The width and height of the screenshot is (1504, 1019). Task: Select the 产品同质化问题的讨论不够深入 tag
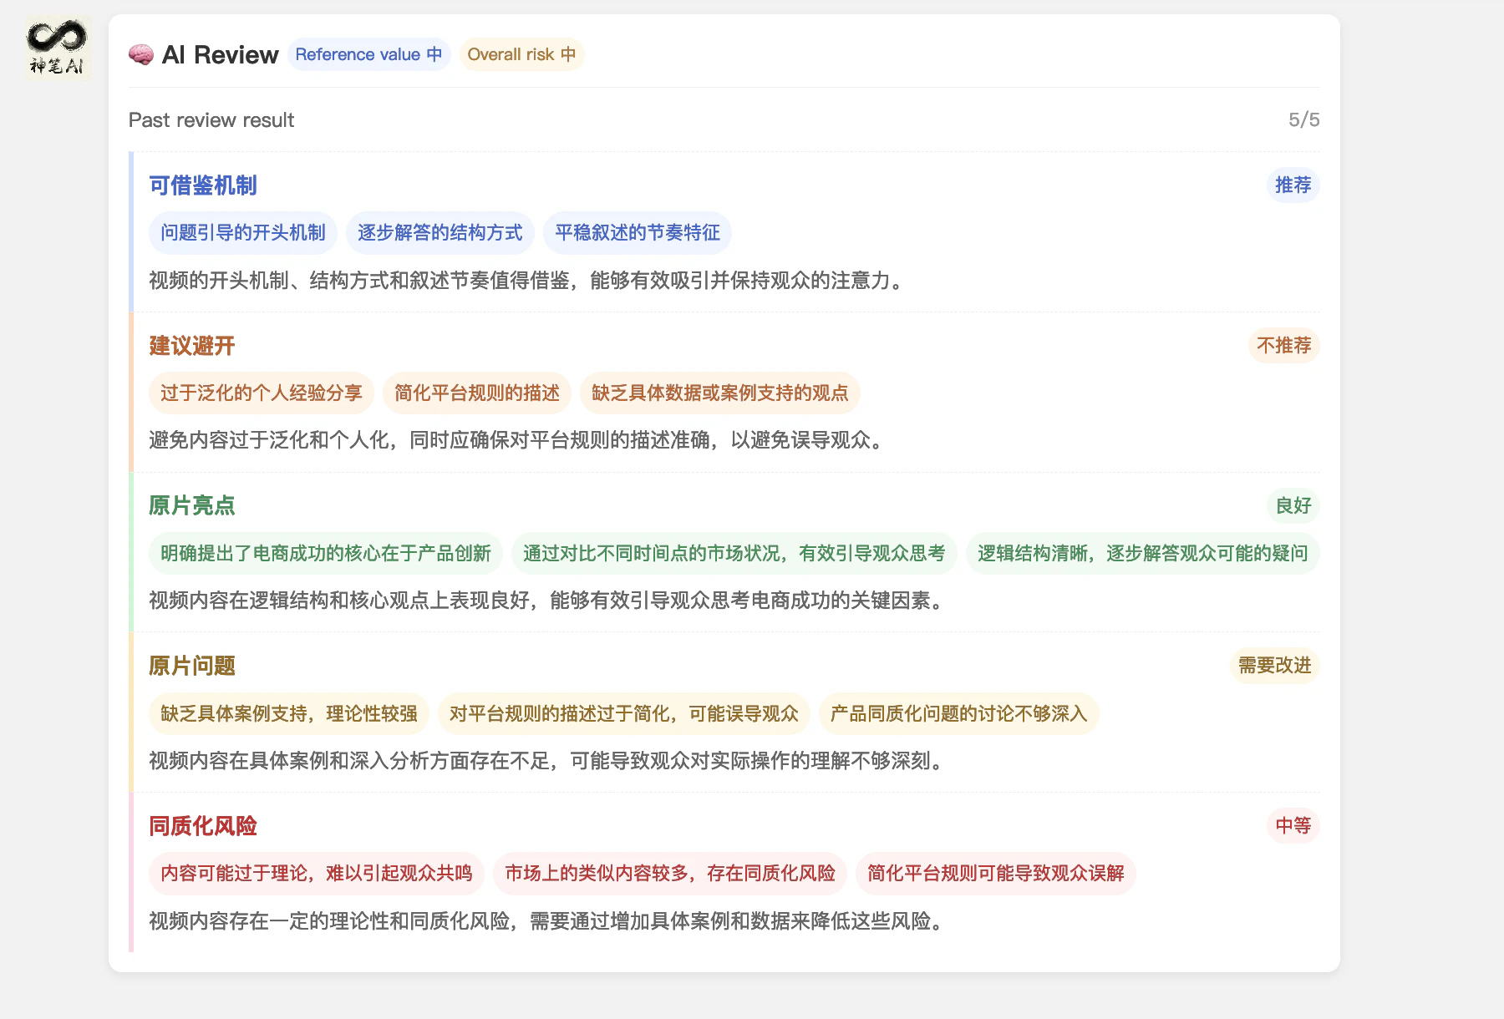(958, 713)
